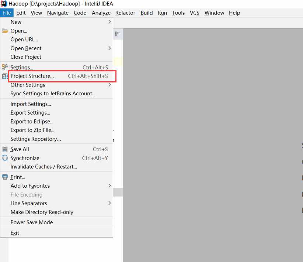This screenshot has width=303, height=262.
Task: Open the Build menu
Action: coord(147,13)
